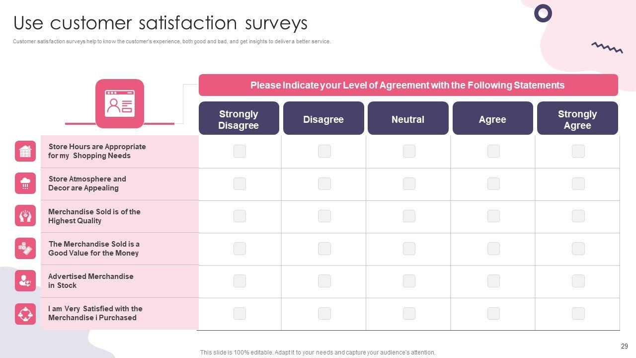Check Strongly Agree for Very Satisfied statement
The height and width of the screenshot is (358, 636).
pos(578,313)
